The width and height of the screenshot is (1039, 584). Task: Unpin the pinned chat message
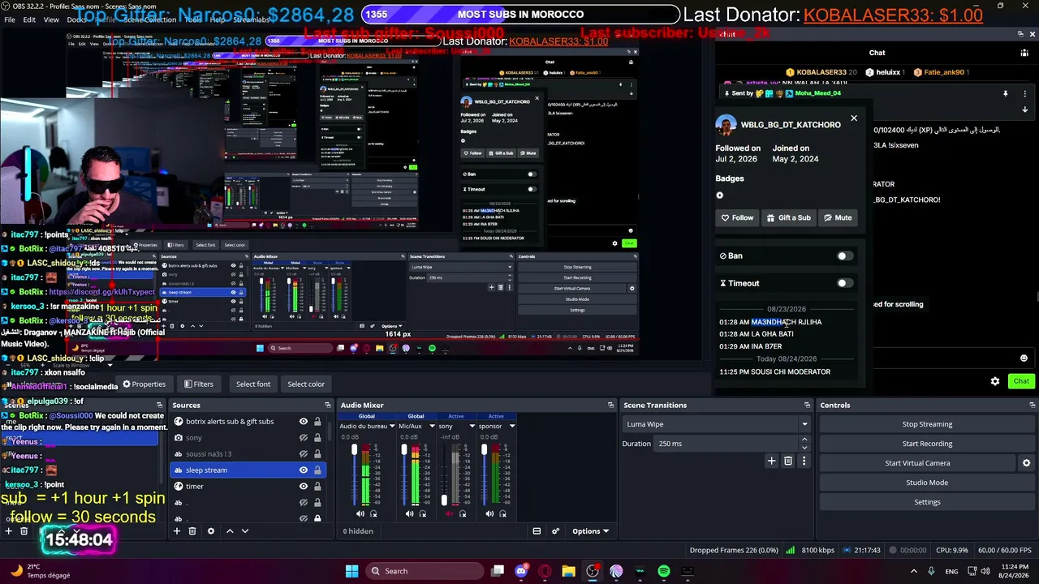point(1005,93)
